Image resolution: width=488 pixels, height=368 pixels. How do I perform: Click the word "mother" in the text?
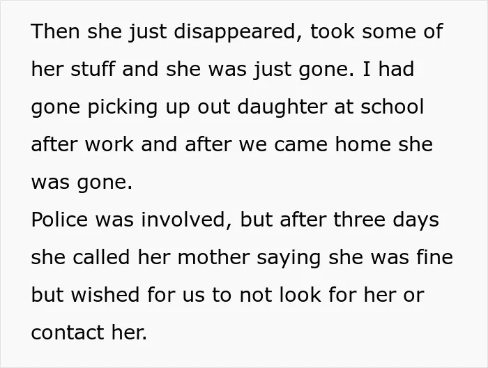pos(213,257)
